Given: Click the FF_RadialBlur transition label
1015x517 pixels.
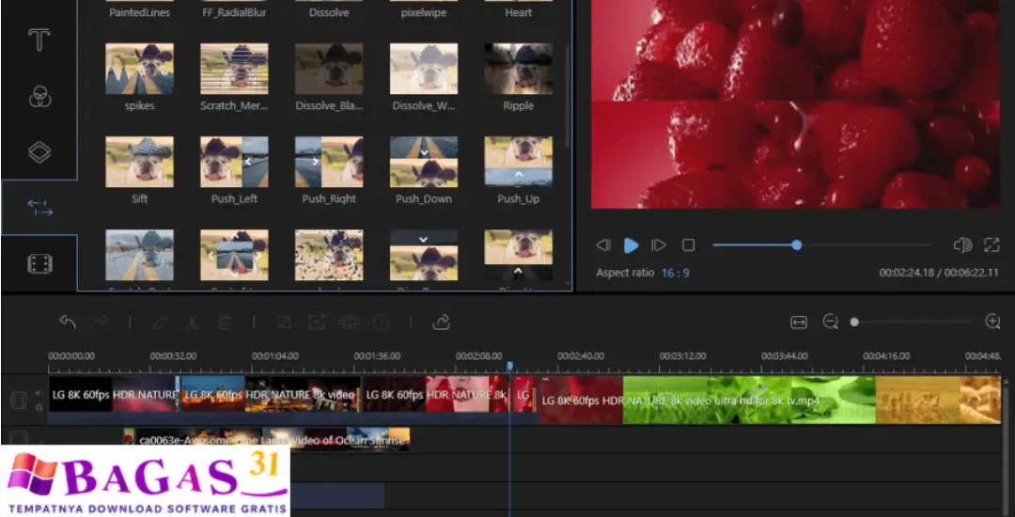Looking at the screenshot, I should (x=234, y=12).
